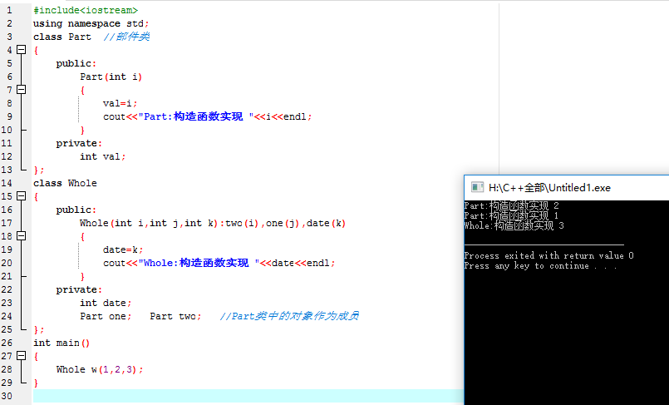
Task: Click the //Part类中的对象作为成员 comment
Action: pyautogui.click(x=289, y=316)
